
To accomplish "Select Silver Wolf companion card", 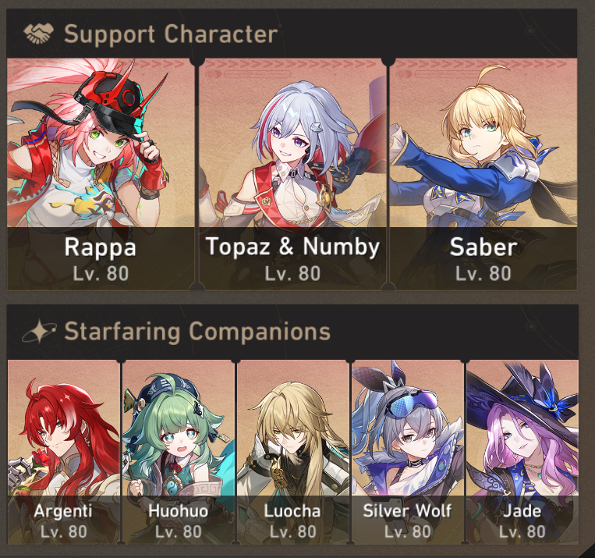I will point(408,452).
